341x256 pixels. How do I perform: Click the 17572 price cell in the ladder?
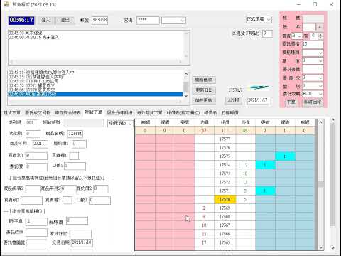(225, 182)
